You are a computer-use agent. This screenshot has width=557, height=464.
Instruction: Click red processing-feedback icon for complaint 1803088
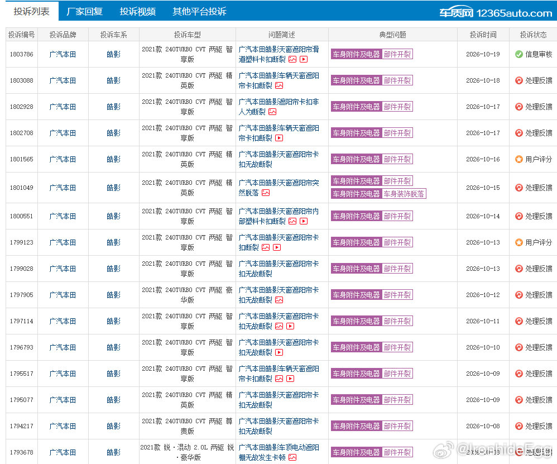click(x=519, y=80)
